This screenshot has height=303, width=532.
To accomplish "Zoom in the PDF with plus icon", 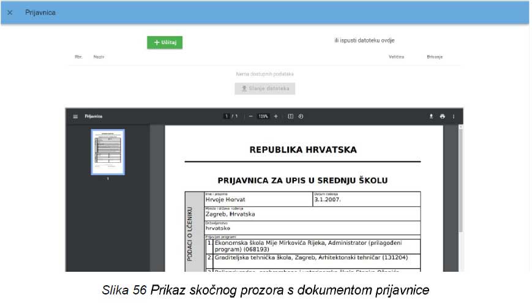I will point(275,116).
